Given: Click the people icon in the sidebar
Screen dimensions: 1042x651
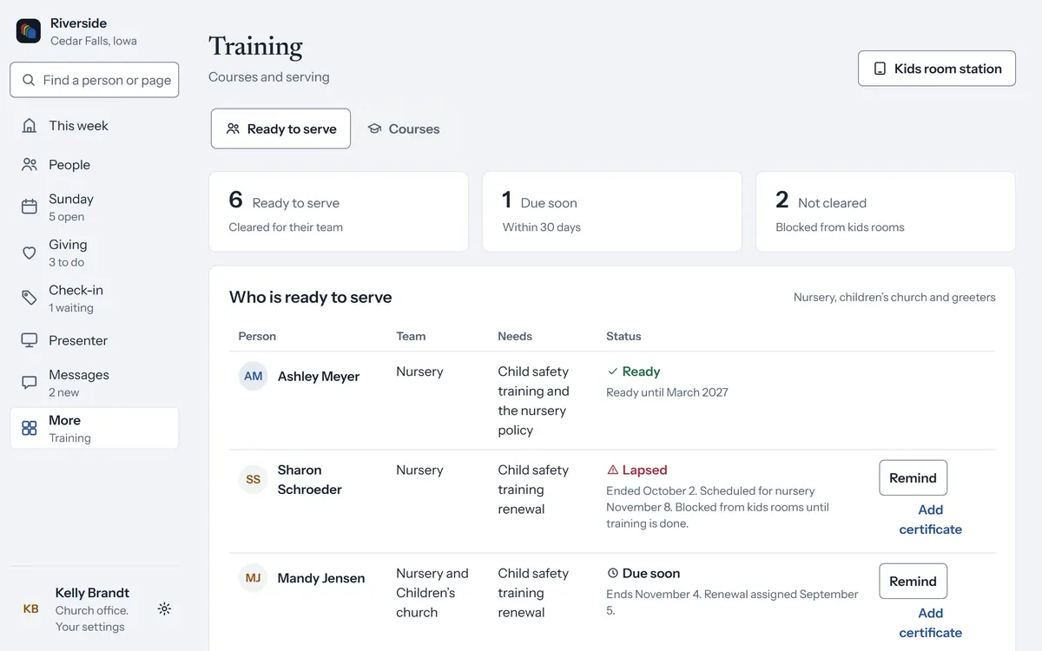Looking at the screenshot, I should tap(30, 165).
